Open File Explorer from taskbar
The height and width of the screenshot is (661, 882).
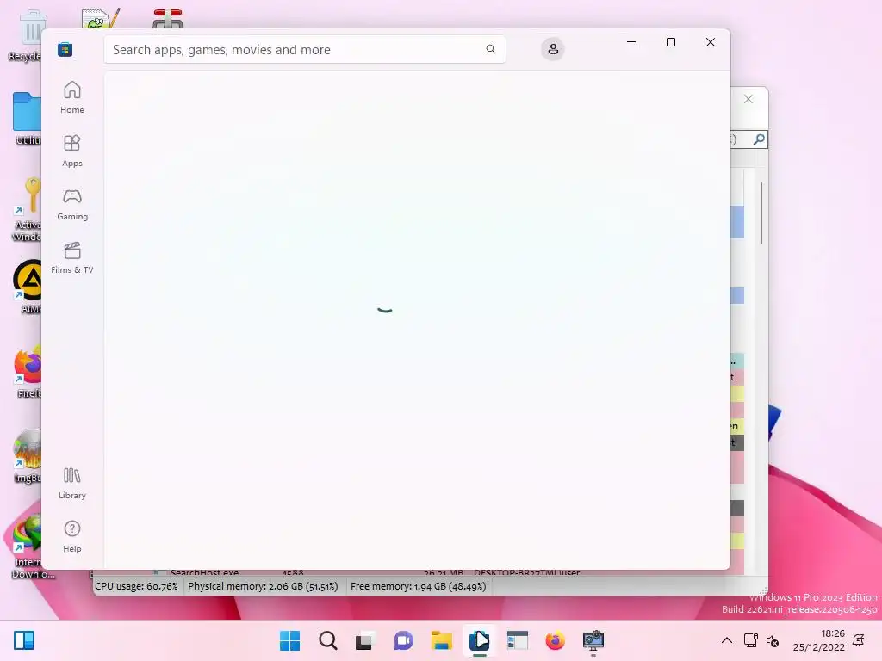[x=442, y=640]
